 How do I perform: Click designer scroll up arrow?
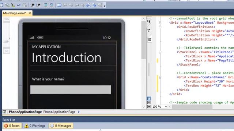pyautogui.click(x=144, y=19)
